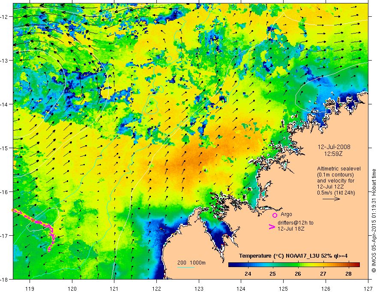Click the '12-Jul 18Z' drifter legend text
The width and height of the screenshot is (377, 292).
coord(291,228)
